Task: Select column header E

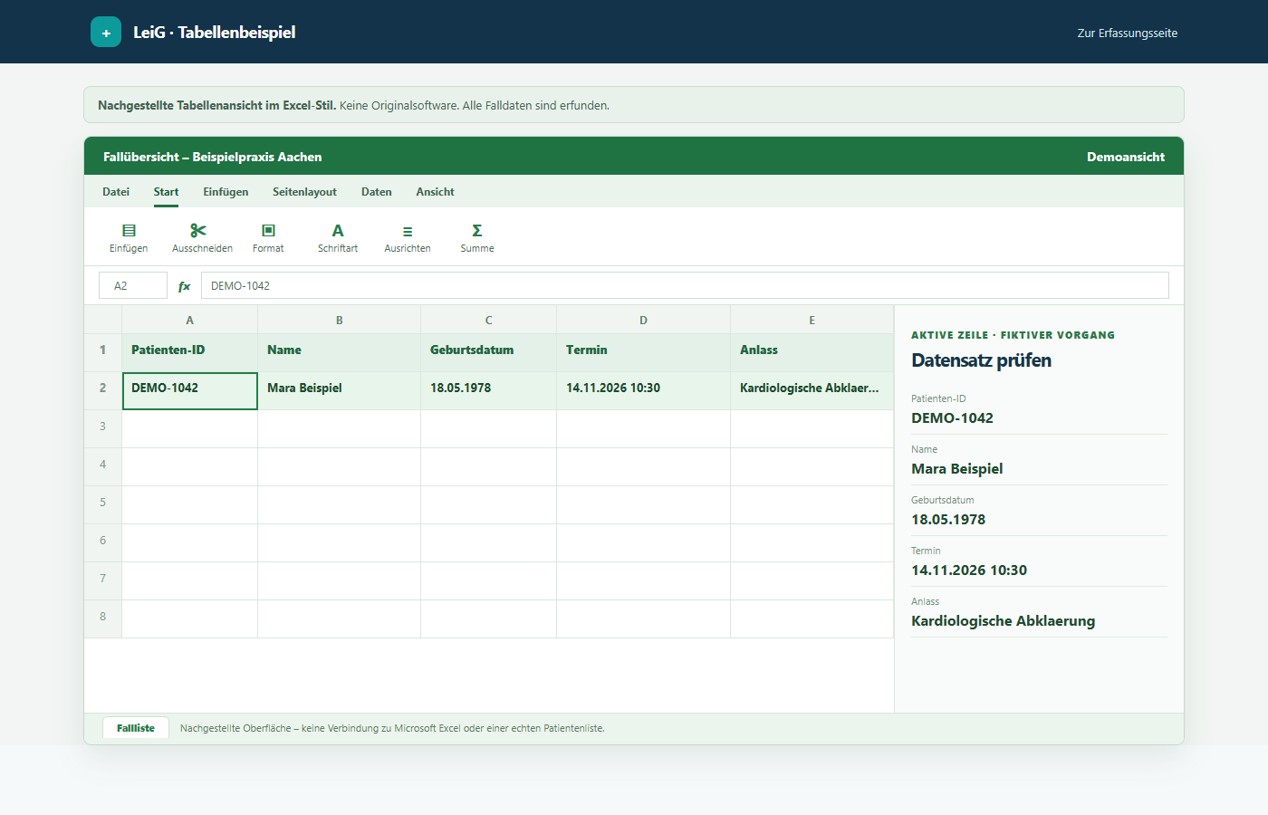Action: [x=812, y=320]
